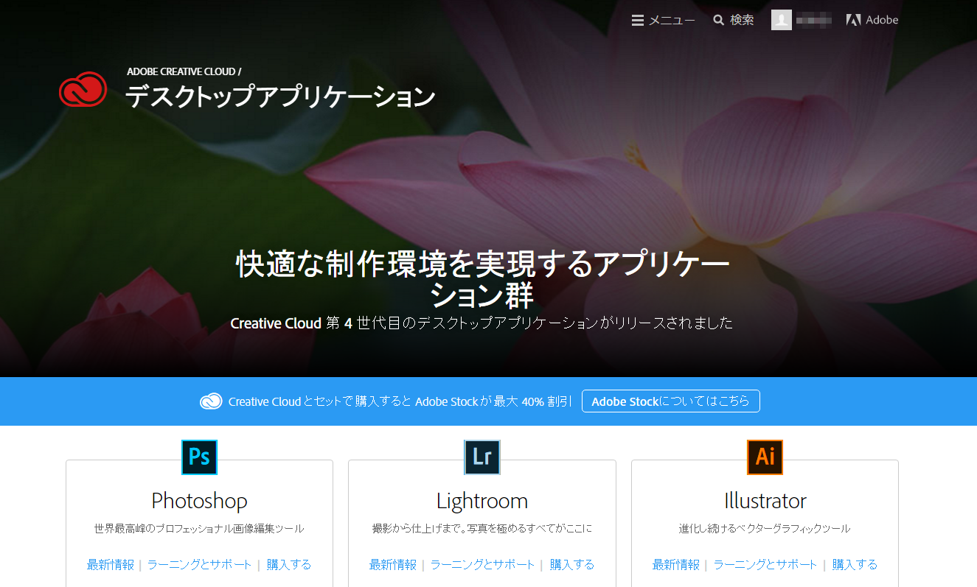Click the Illustrator Ai icon
This screenshot has height=587, width=977.
(765, 457)
